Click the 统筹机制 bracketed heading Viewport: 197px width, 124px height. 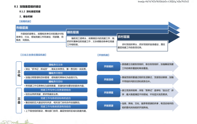(25, 21)
